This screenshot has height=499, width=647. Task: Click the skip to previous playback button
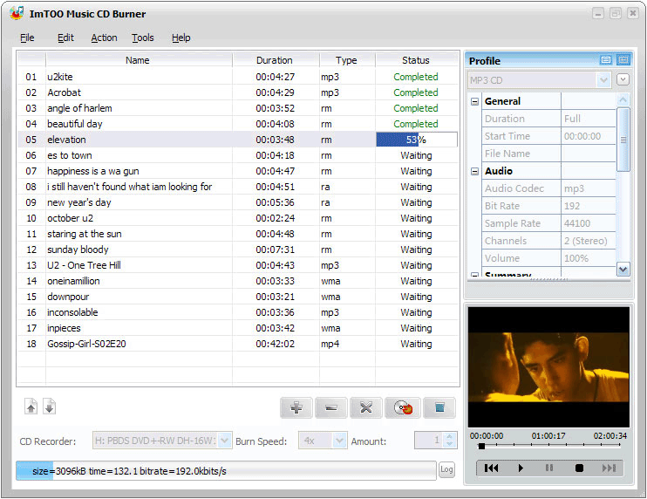pos(491,468)
